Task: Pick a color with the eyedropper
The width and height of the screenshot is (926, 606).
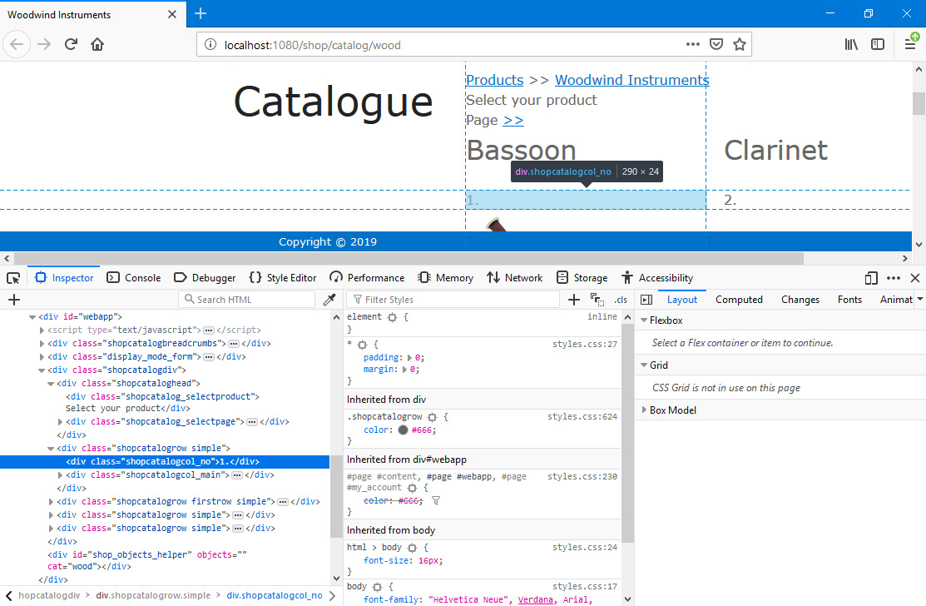Action: click(329, 300)
